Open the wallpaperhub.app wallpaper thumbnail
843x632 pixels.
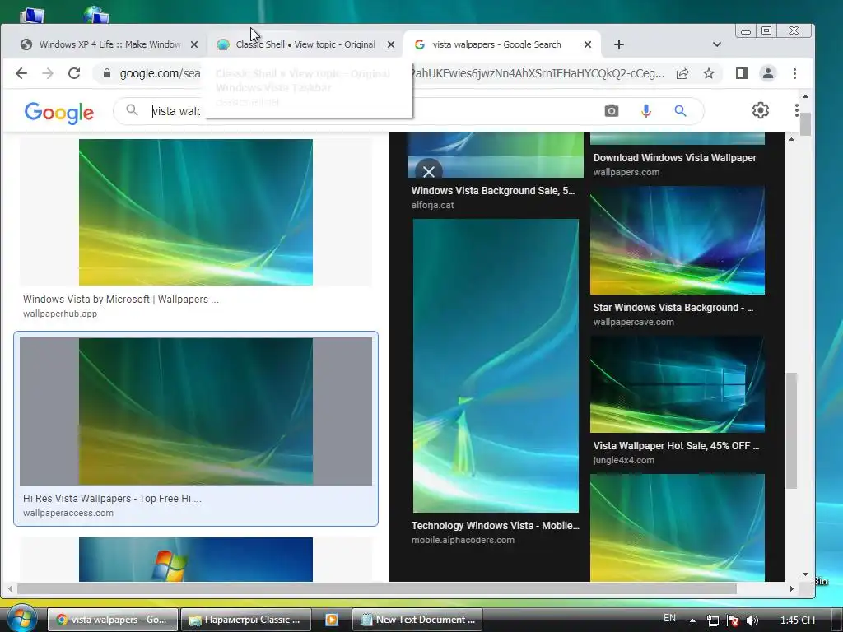pyautogui.click(x=196, y=212)
